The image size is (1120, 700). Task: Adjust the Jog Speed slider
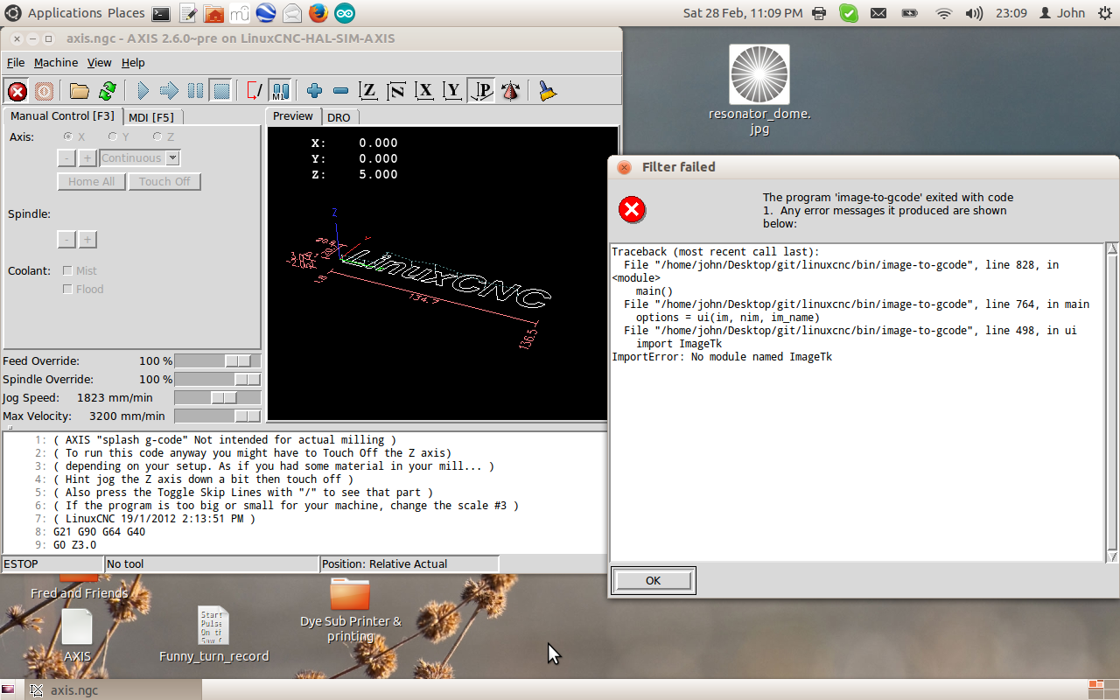click(x=218, y=398)
